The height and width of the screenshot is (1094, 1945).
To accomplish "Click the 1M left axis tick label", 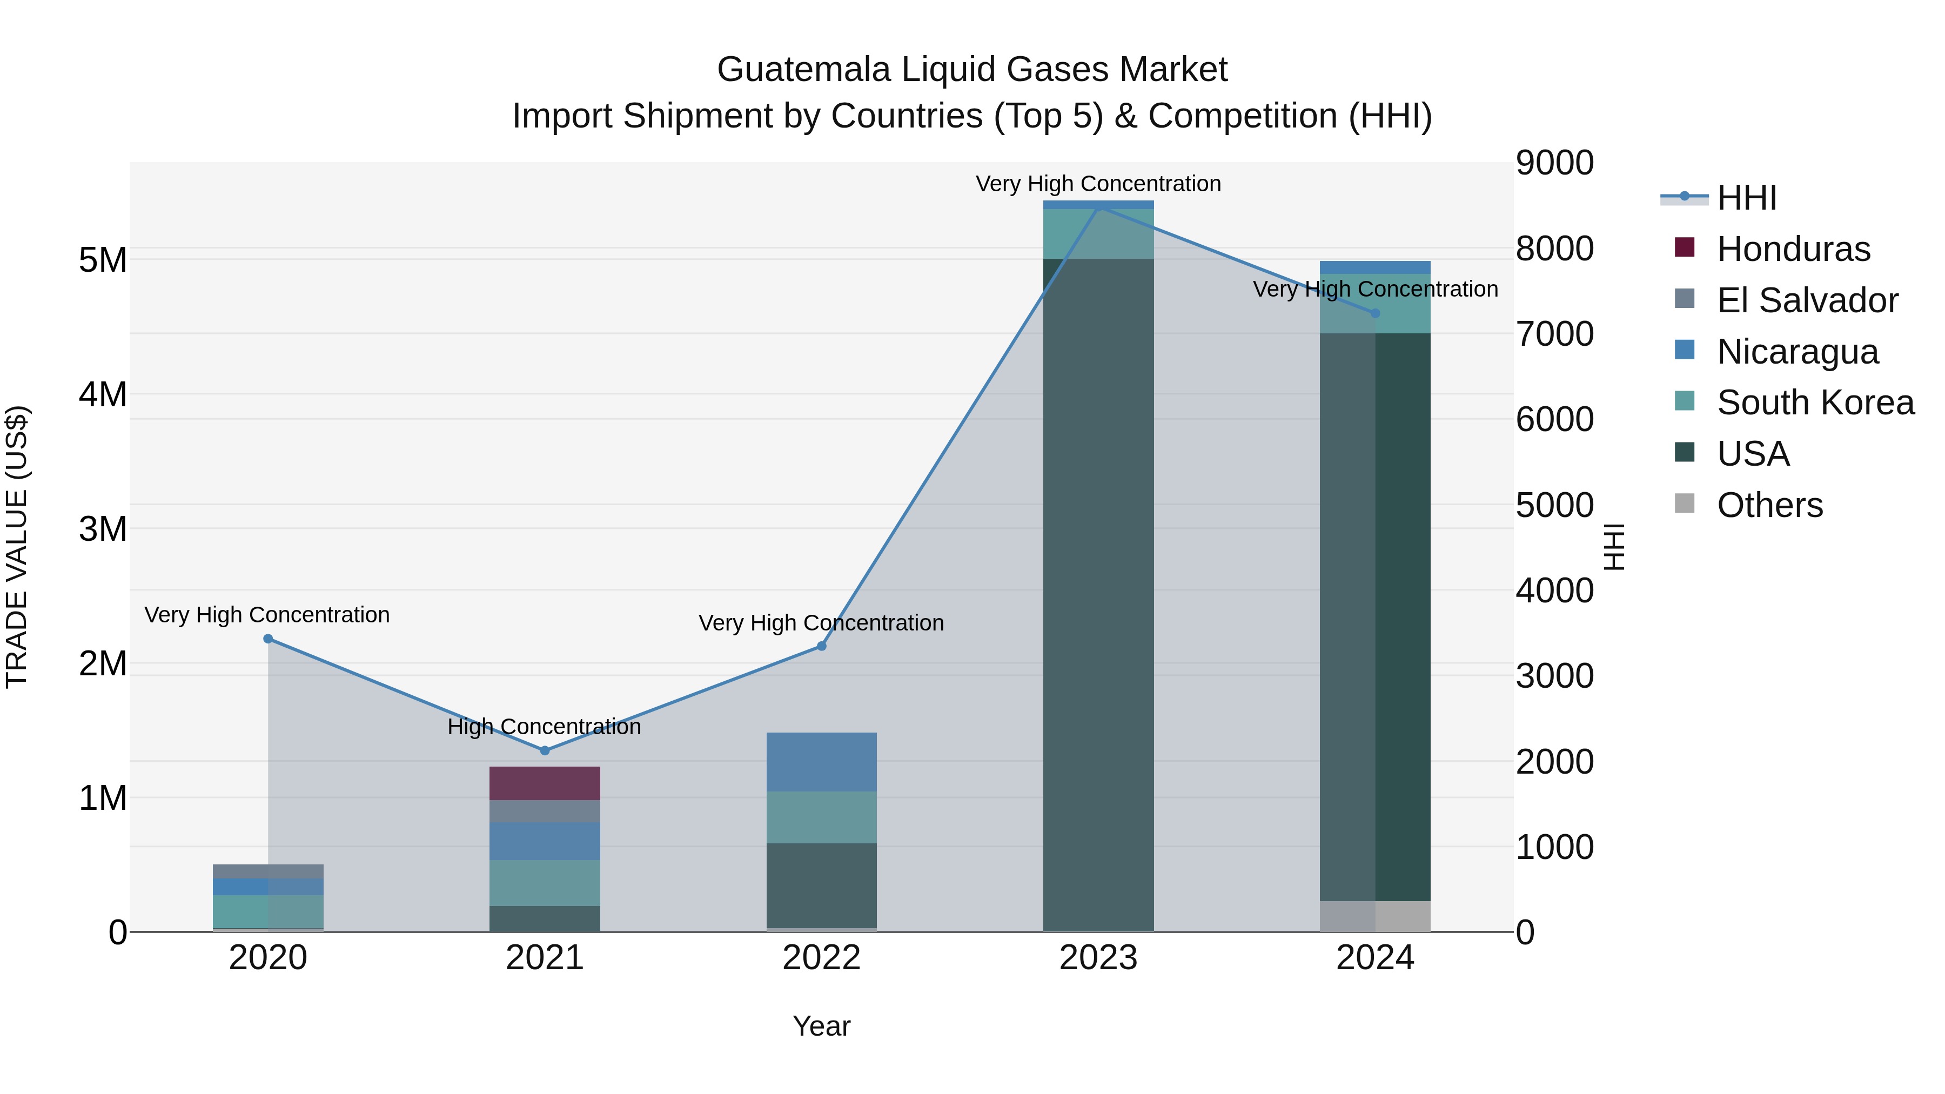I will (103, 799).
